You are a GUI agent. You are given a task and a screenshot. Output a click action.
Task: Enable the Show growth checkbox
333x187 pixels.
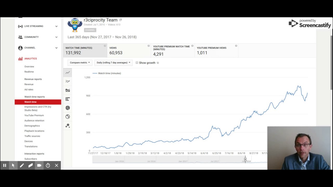137,63
